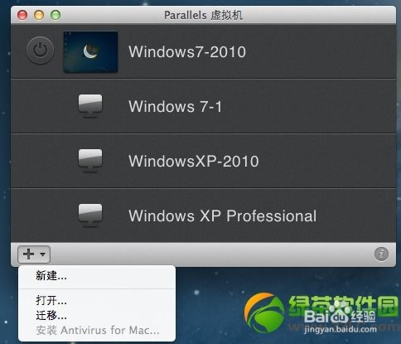Select the WindowsXP-2010 name text
Viewport: 401px width, 344px height.
pyautogui.click(x=194, y=161)
